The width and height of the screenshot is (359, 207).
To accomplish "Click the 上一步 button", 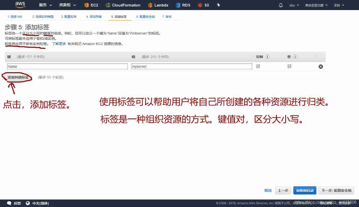I will [283, 190].
